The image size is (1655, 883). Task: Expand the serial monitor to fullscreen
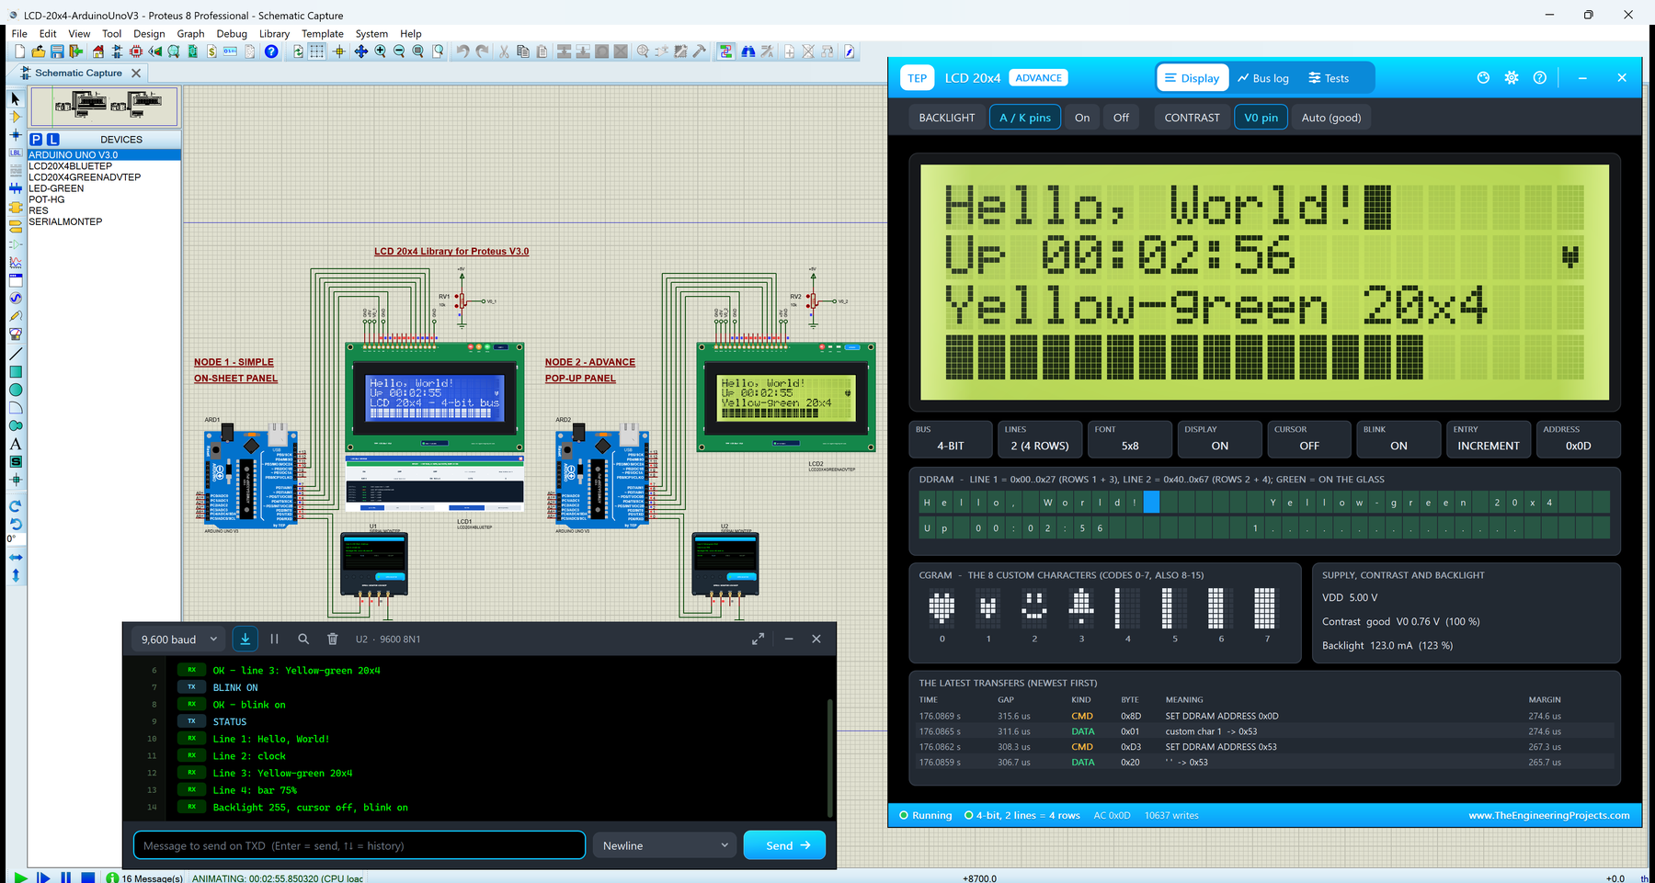[x=758, y=639]
